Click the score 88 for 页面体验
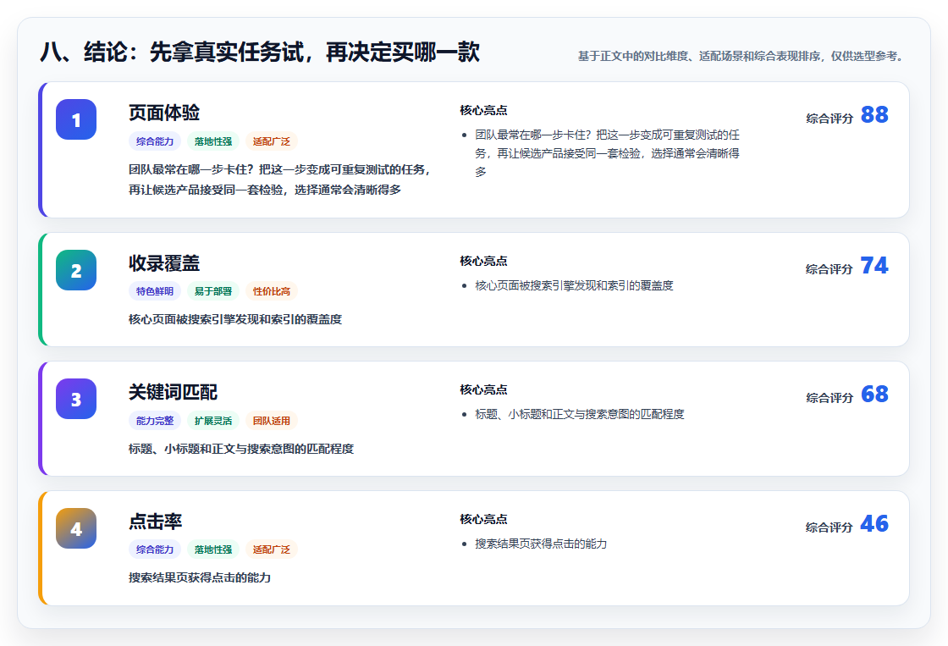The width and height of the screenshot is (948, 646). [x=874, y=114]
